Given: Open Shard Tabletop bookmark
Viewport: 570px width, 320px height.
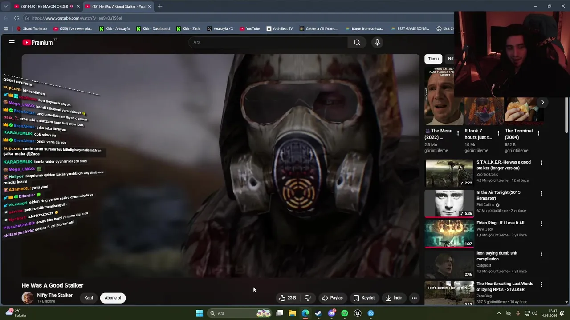Looking at the screenshot, I should tap(32, 28).
